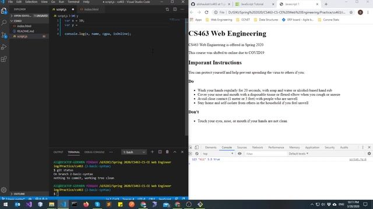Screen dimensions: 373x209
Task: Close the DevTools panel
Action: pos(369,147)
